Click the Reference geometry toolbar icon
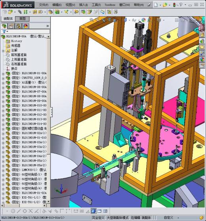This screenshot has width=206, height=221. pos(66,12)
